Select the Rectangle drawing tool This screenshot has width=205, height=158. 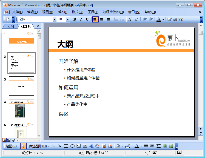pyautogui.click(x=66, y=146)
